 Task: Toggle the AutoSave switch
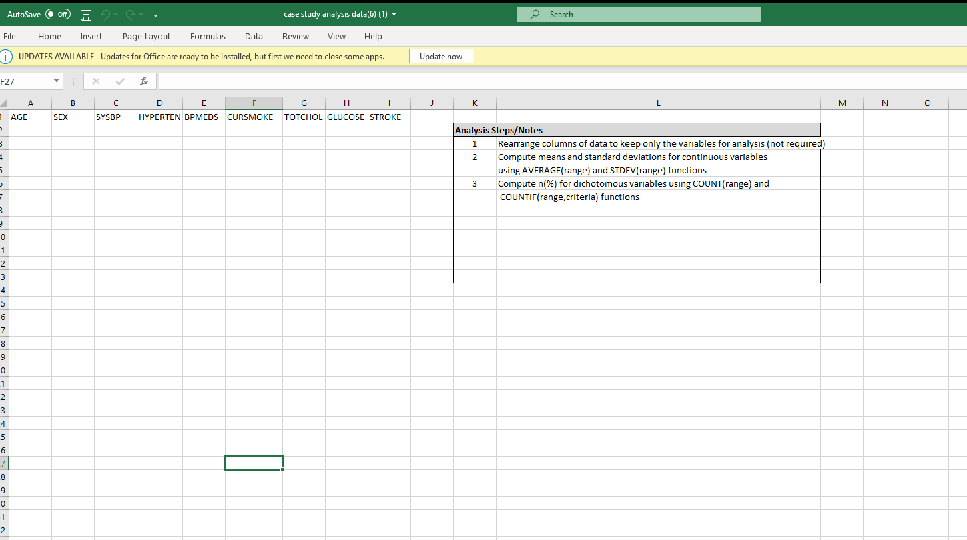(58, 14)
